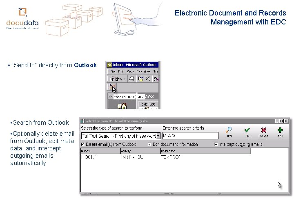Image resolution: width=294 pixels, height=220 pixels.
Task: Click the EDC dialog title bar icon
Action: pyautogui.click(x=82, y=121)
